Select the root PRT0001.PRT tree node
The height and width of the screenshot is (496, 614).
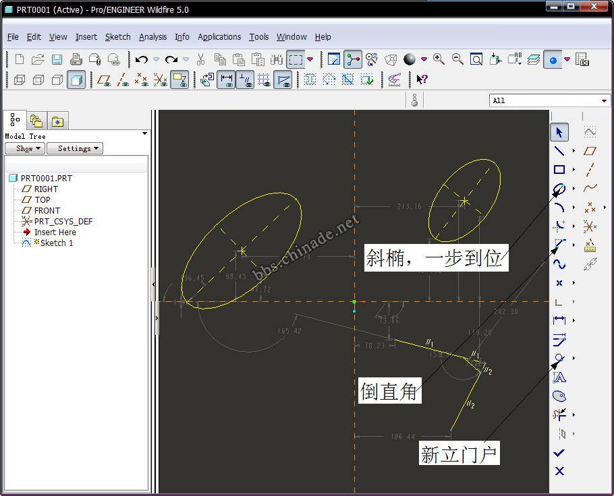point(46,179)
